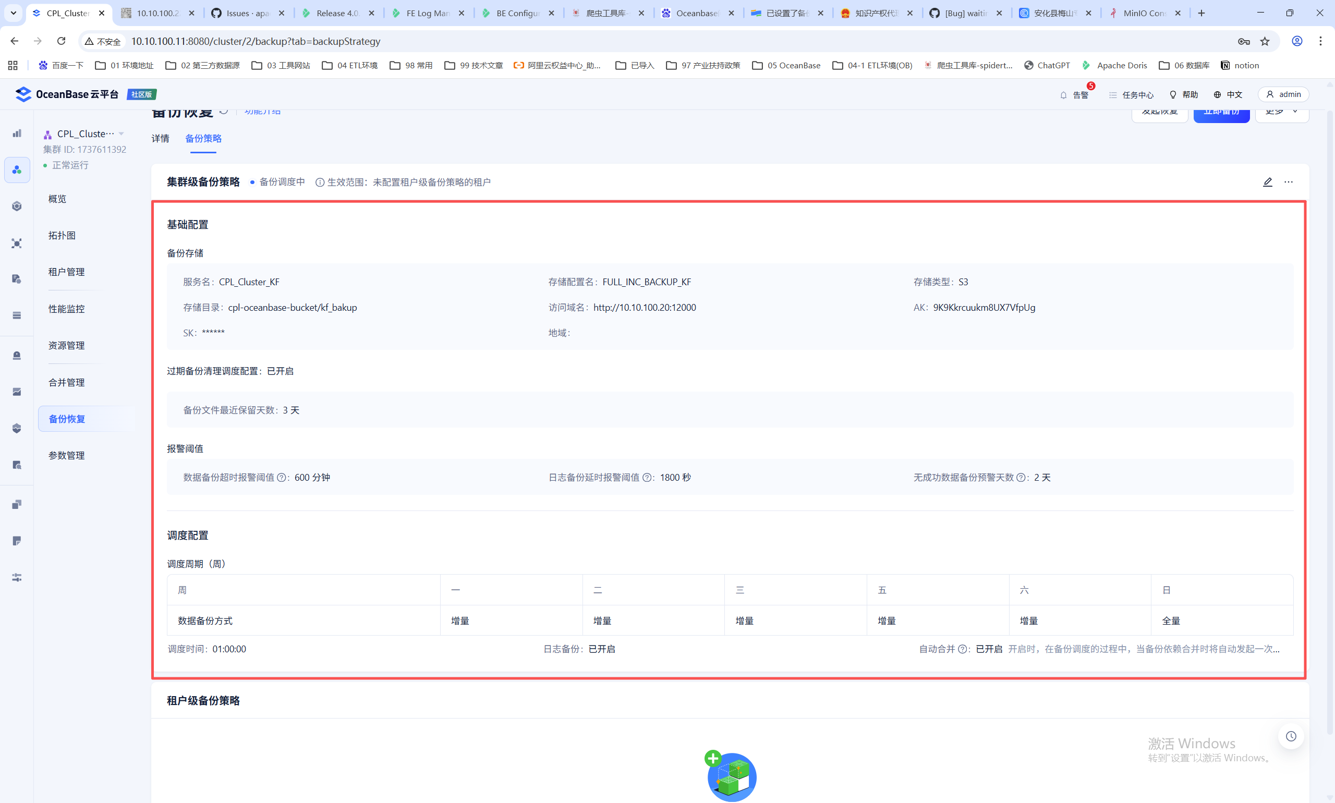
Task: Switch to the 详情 tab
Action: (160, 139)
